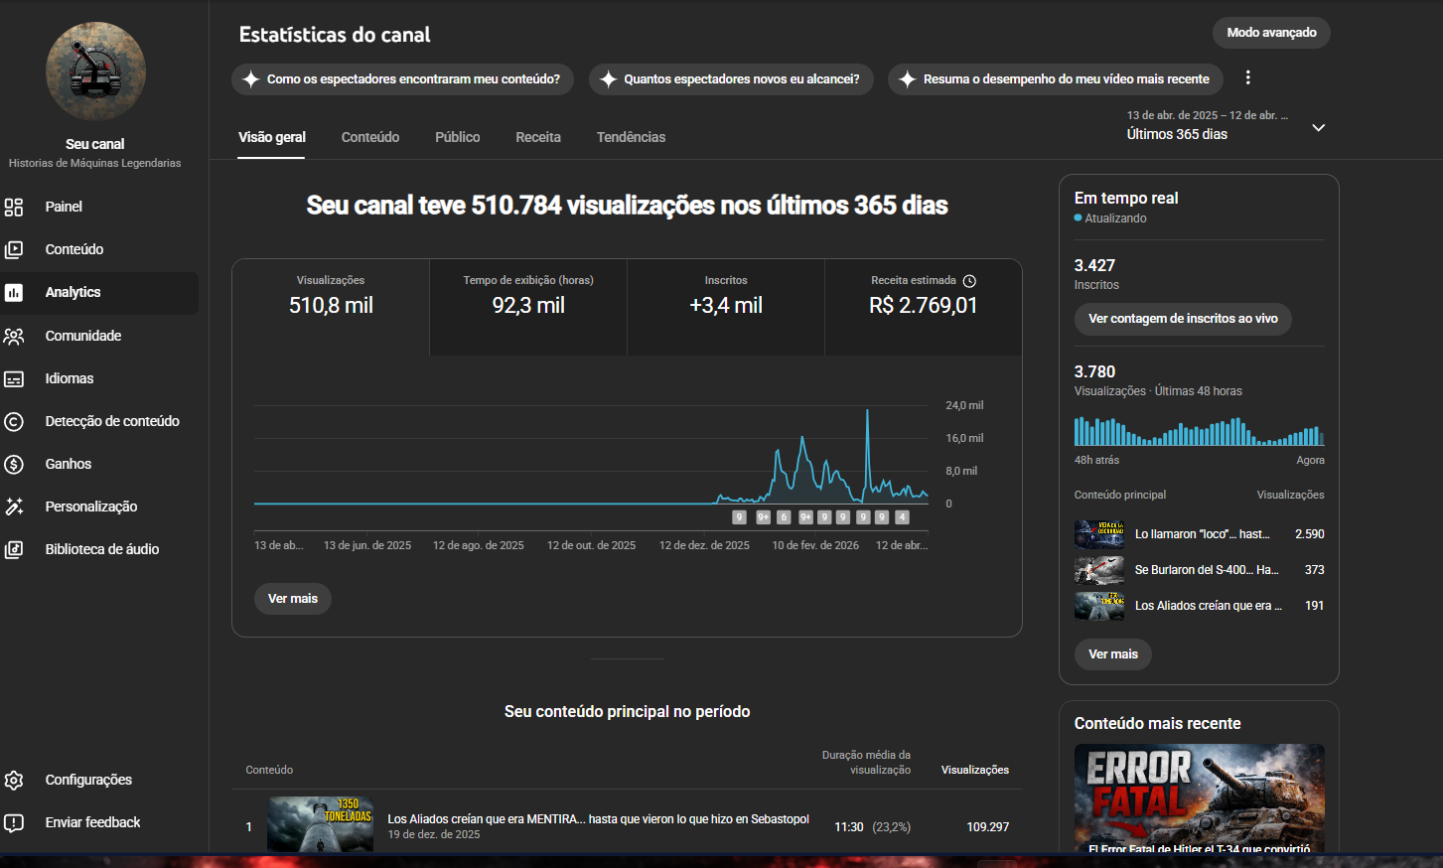Select the Inscritos +3,4 mil metric card
1443x868 pixels.
[726, 307]
